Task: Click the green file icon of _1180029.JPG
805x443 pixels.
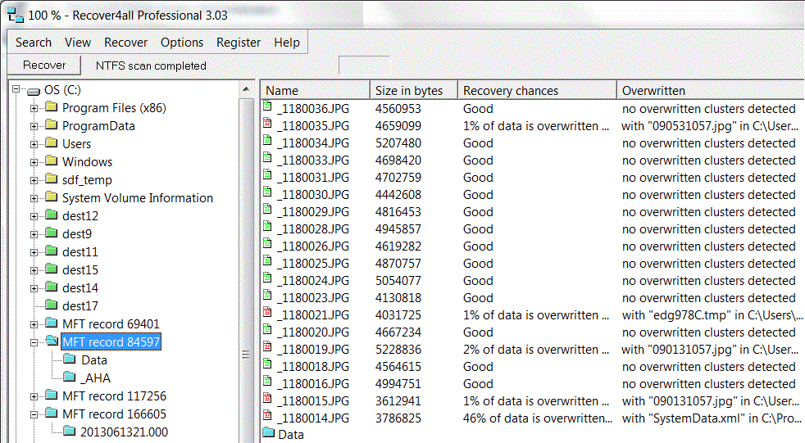Action: (x=267, y=210)
